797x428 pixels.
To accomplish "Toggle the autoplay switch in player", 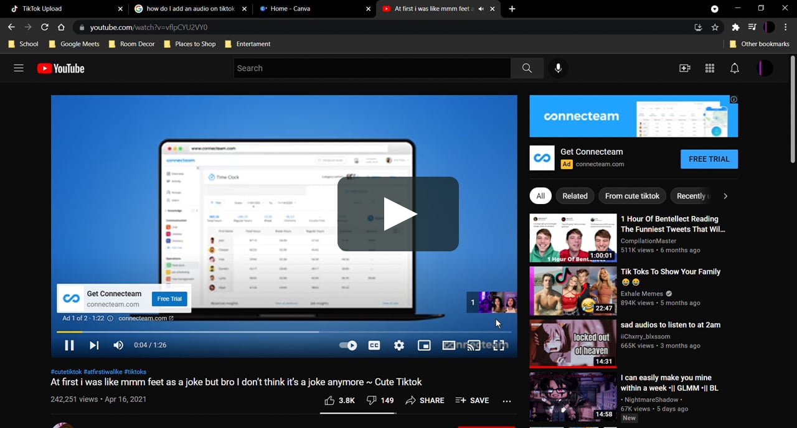I will [x=348, y=345].
